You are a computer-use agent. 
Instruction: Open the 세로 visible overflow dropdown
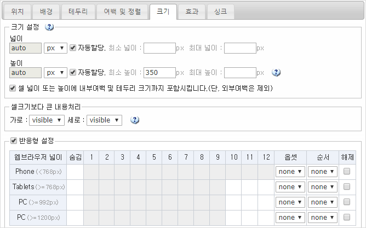pyautogui.click(x=104, y=120)
